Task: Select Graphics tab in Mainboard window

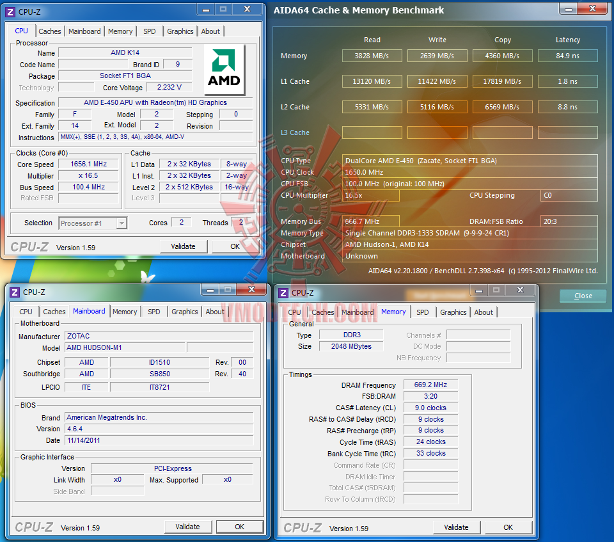Action: click(184, 312)
